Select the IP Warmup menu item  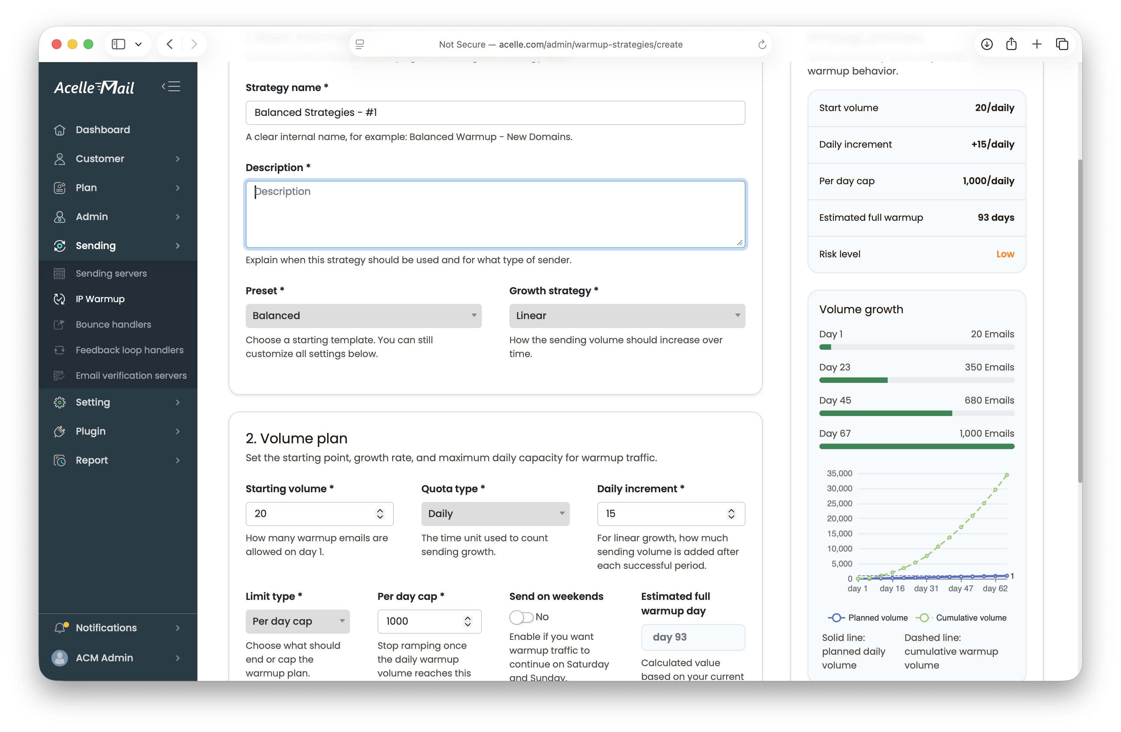(x=118, y=299)
